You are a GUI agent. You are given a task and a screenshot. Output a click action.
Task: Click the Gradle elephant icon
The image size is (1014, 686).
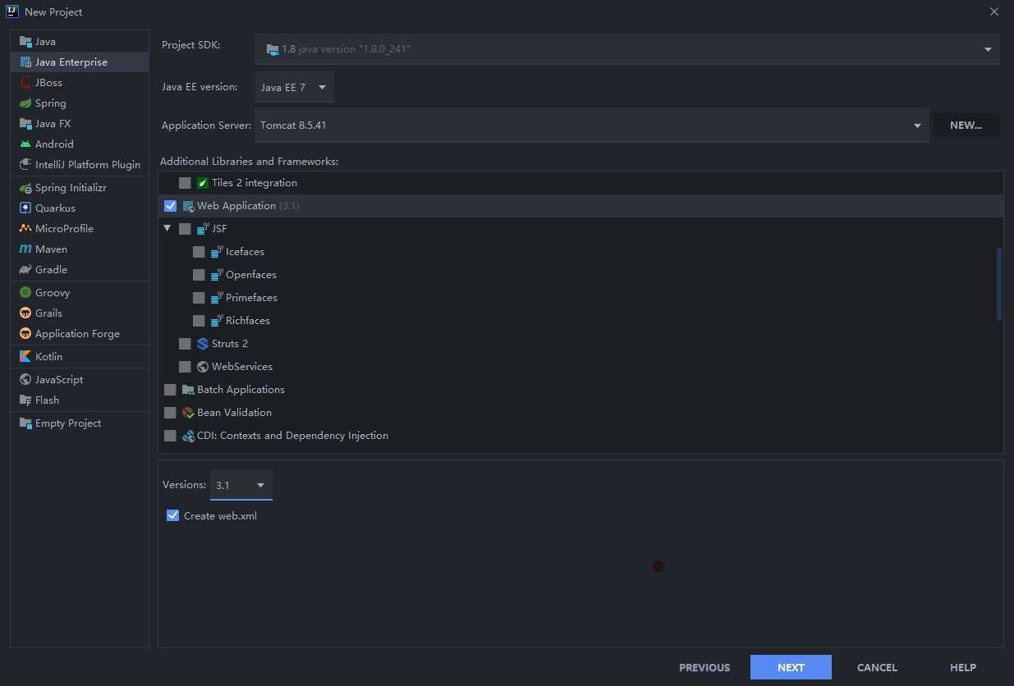[25, 270]
